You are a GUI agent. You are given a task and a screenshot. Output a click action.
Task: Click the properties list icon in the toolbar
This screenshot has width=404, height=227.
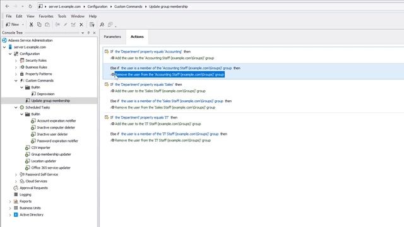coord(92,25)
